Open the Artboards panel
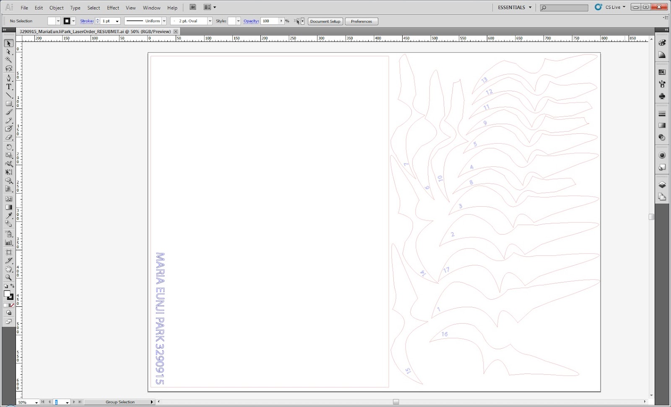The height and width of the screenshot is (407, 671). point(662,197)
